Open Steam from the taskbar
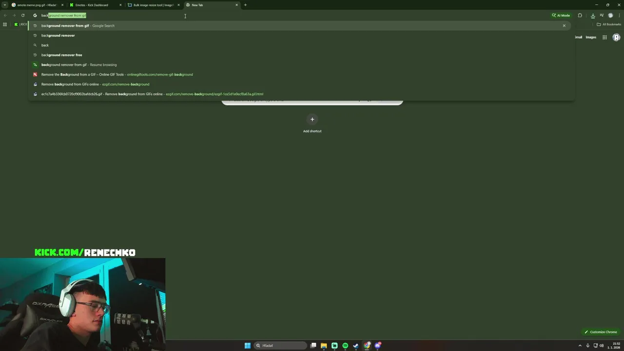 coord(356,346)
